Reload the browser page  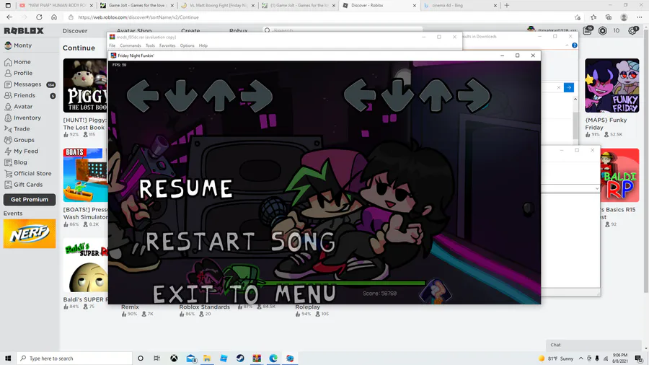click(39, 17)
